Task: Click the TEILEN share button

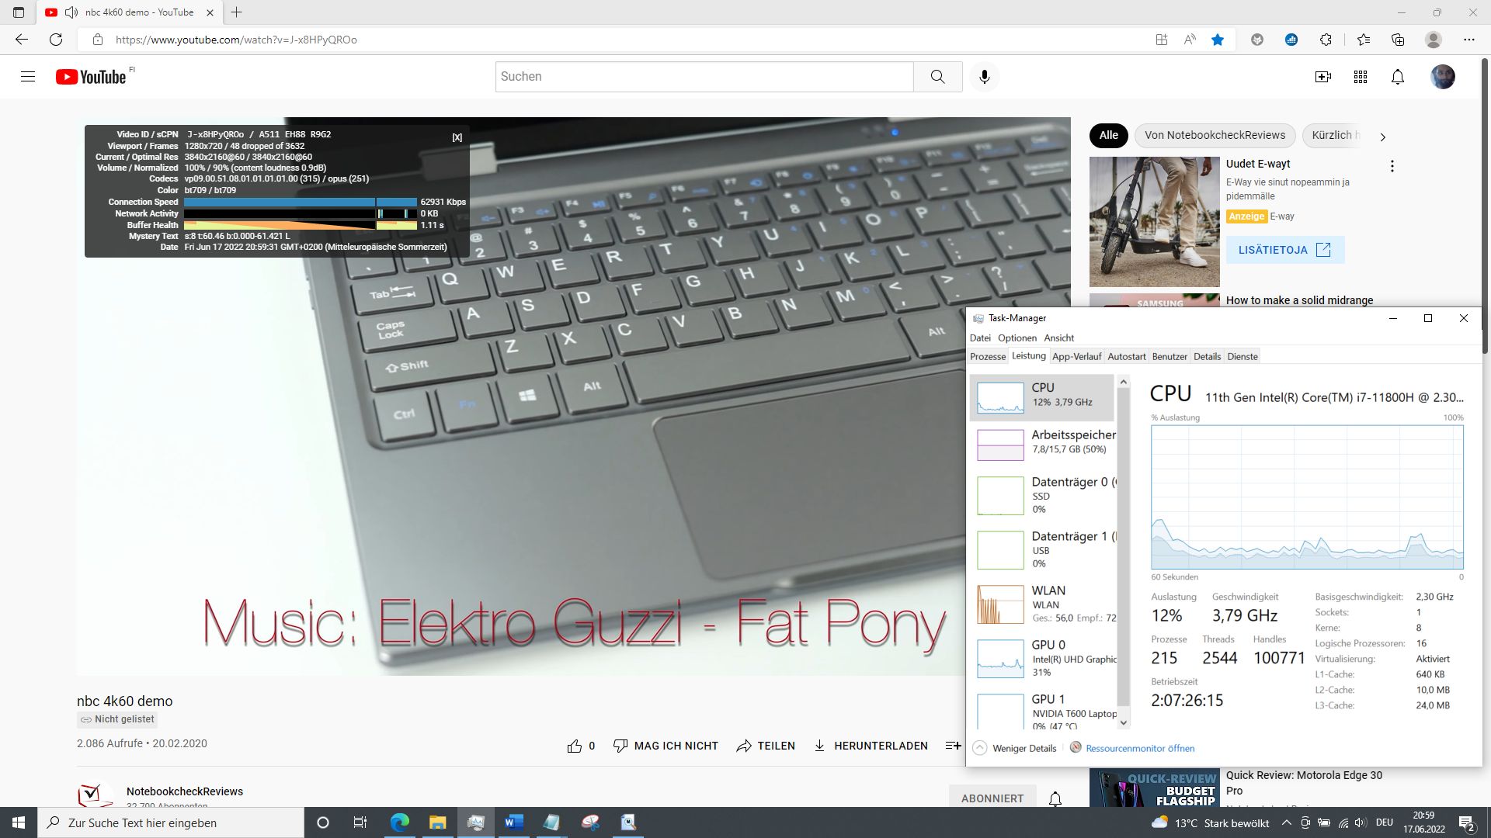Action: [x=766, y=746]
